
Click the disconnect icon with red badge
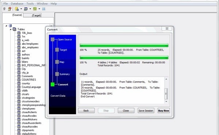coord(9,9)
